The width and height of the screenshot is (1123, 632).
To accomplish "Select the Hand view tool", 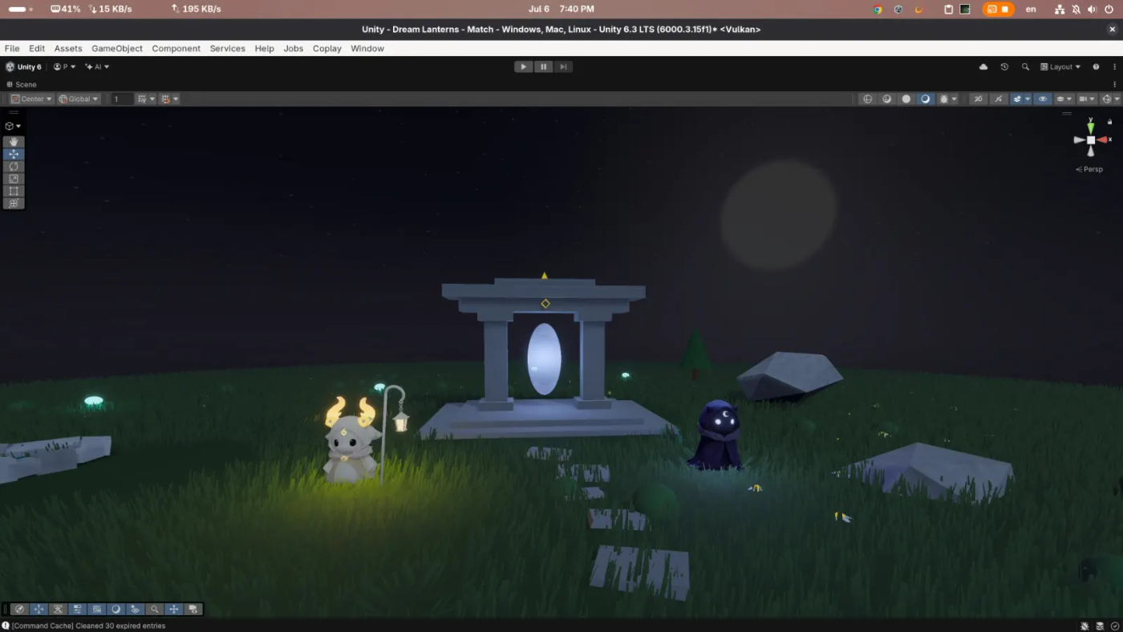I will click(14, 141).
